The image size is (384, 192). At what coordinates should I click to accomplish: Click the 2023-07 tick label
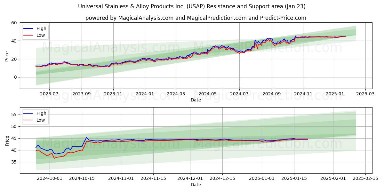tap(49, 94)
